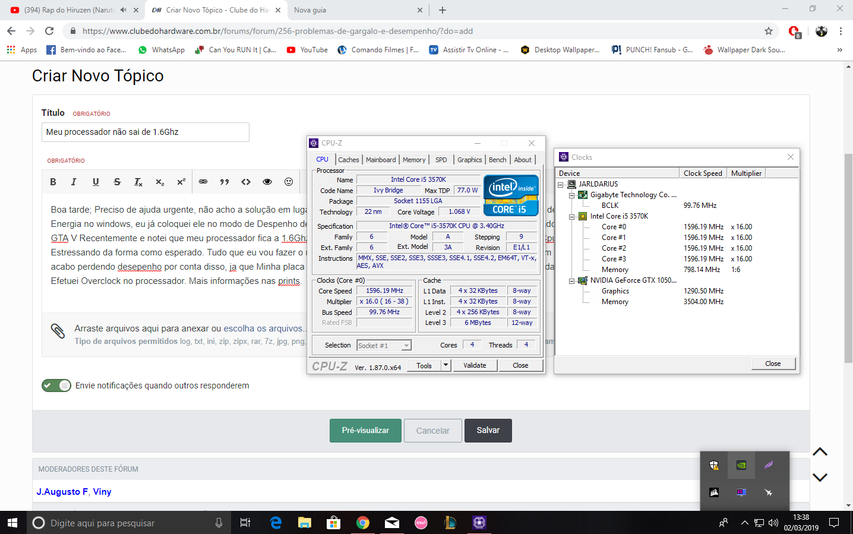The image size is (853, 534).
Task: Apply subscript formatting in the editor
Action: pos(160,182)
